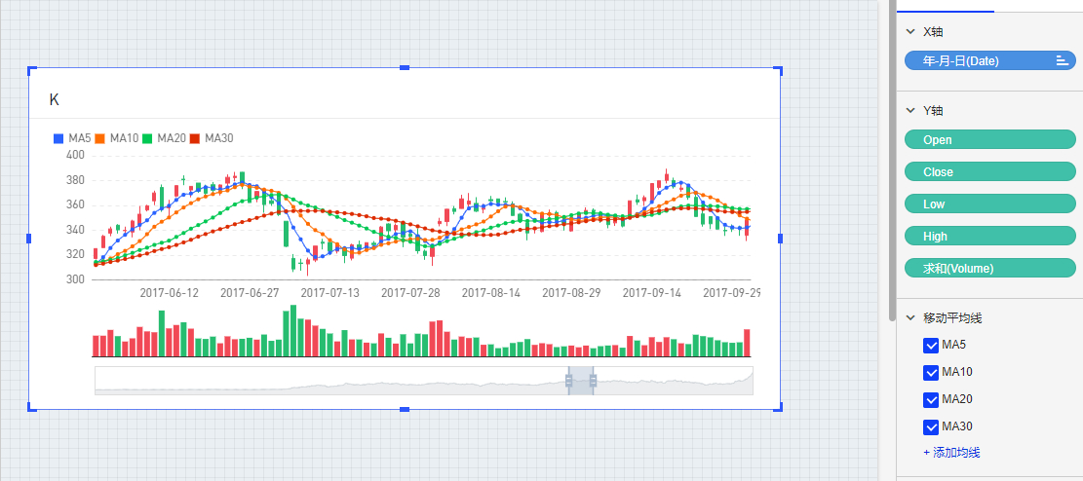Click the left handle of the zoom slider
The image size is (1083, 481).
[x=569, y=380]
